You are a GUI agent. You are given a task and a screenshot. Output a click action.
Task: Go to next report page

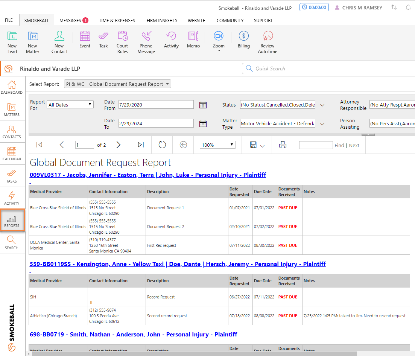point(118,145)
